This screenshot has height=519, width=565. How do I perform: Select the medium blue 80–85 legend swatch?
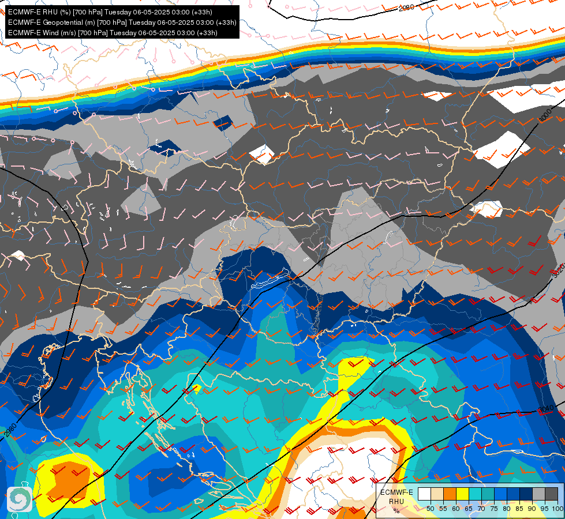click(x=513, y=494)
